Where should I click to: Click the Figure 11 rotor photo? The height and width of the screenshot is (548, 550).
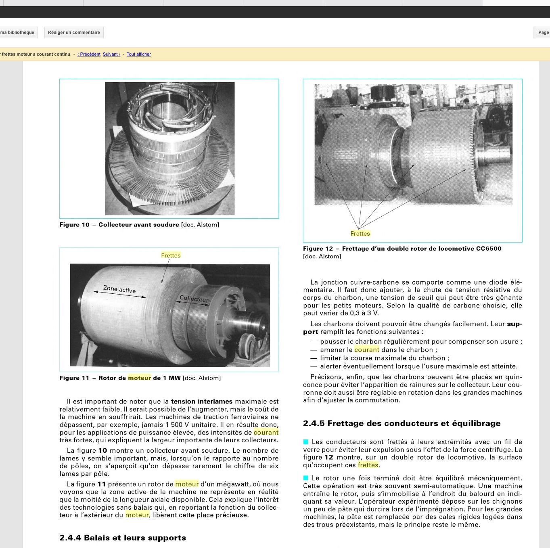pos(170,315)
